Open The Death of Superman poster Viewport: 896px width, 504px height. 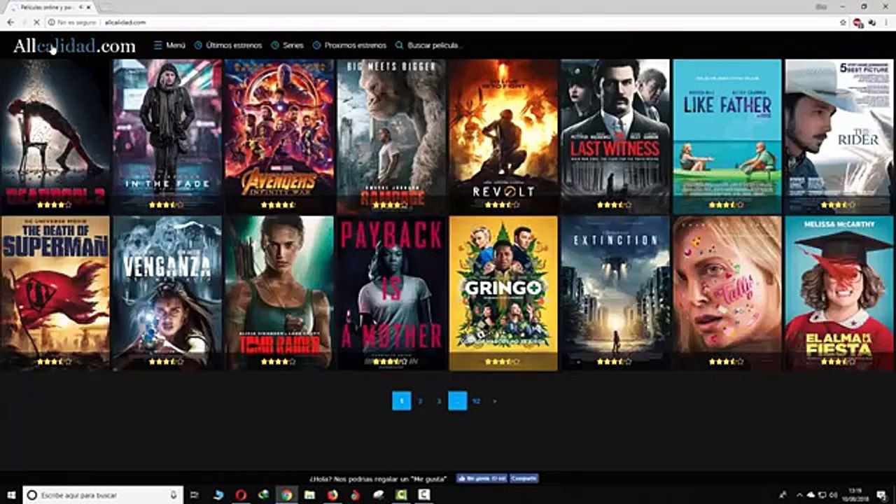point(55,293)
